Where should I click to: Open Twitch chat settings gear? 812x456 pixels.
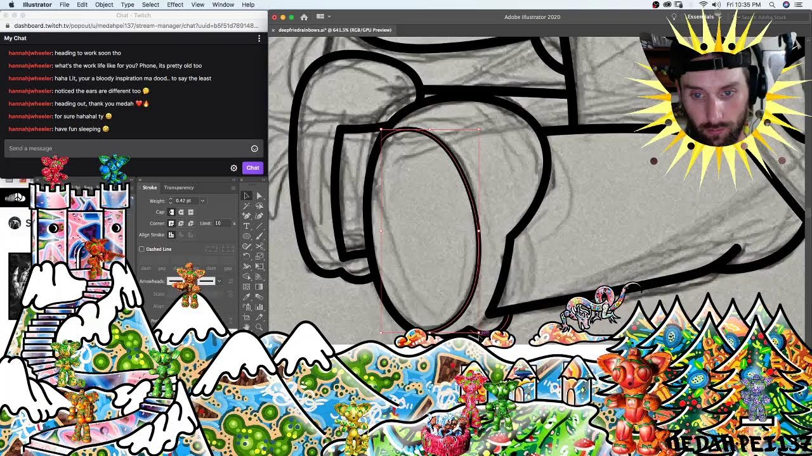pyautogui.click(x=233, y=168)
